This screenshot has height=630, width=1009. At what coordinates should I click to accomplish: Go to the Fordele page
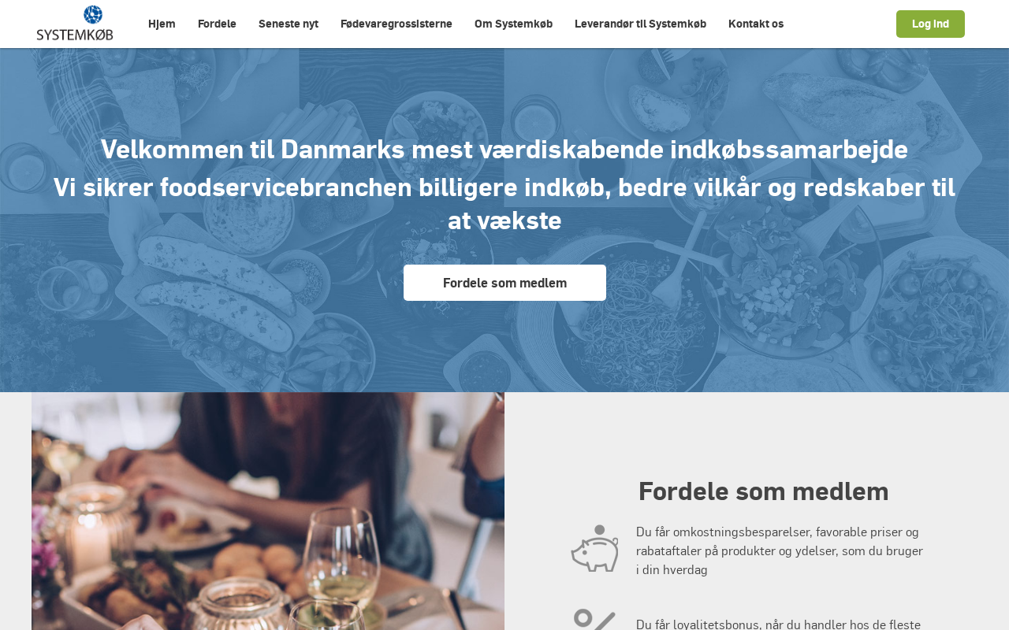tap(217, 24)
